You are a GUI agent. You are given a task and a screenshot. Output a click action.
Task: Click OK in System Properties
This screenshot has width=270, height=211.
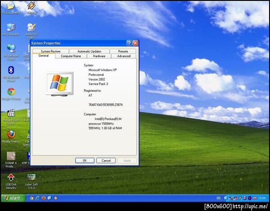tap(85, 161)
